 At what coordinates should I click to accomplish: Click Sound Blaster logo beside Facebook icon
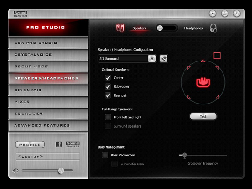pyautogui.click(x=73, y=144)
